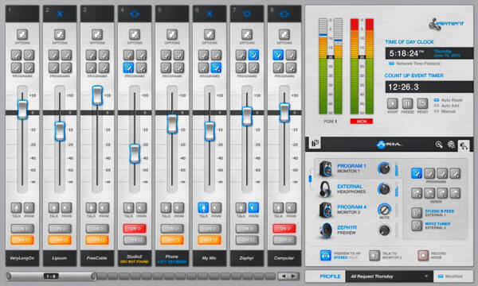
Task: Select the Manual timer mode
Action: tap(437, 111)
